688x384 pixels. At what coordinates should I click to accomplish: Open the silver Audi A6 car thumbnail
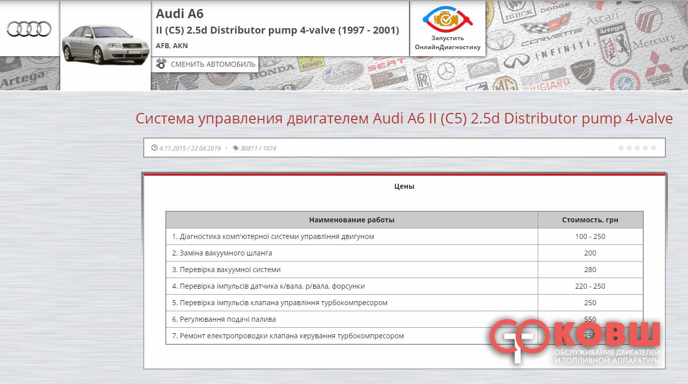pyautogui.click(x=106, y=45)
